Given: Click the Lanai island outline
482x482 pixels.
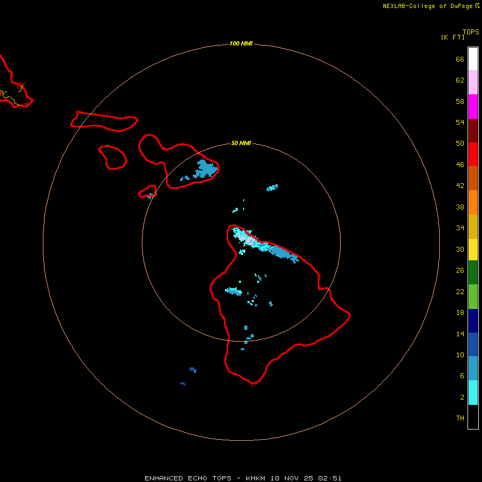Looking at the screenshot, I should [112, 157].
